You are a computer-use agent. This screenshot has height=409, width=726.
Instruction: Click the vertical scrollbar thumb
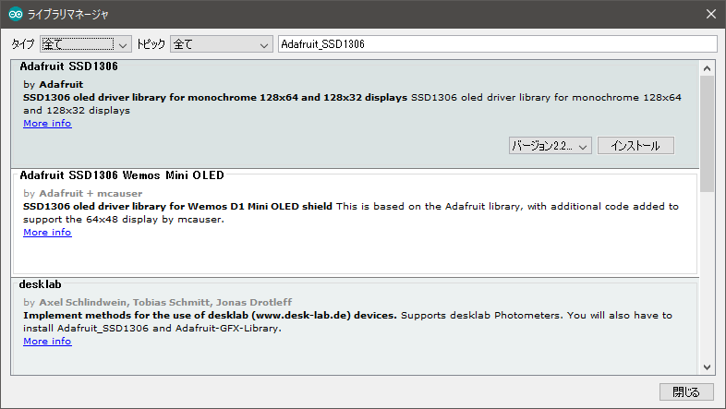click(x=707, y=134)
